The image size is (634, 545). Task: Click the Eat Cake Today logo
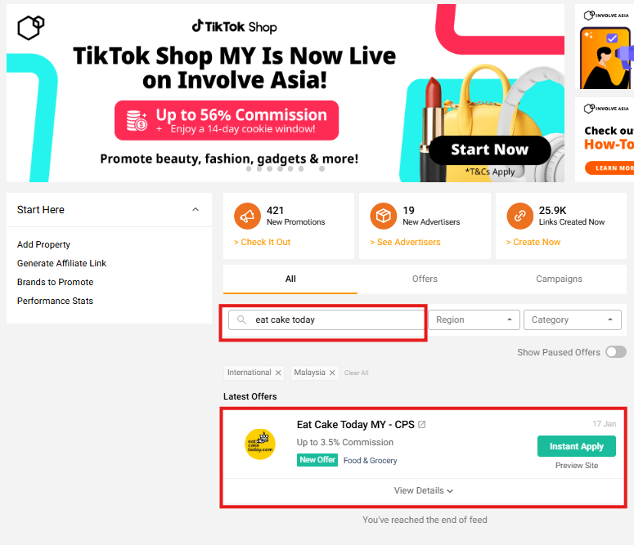pos(260,444)
